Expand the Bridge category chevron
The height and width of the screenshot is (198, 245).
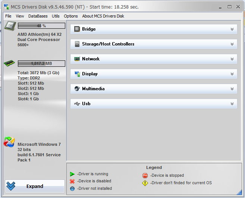(232, 29)
